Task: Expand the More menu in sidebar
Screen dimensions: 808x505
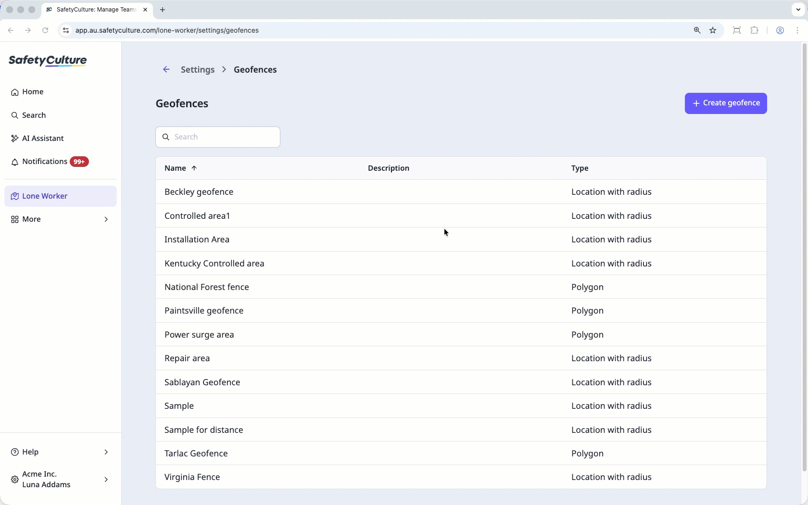Action: click(61, 219)
